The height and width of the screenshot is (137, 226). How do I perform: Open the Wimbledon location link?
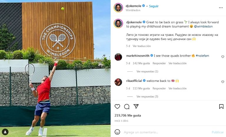click(x=133, y=10)
